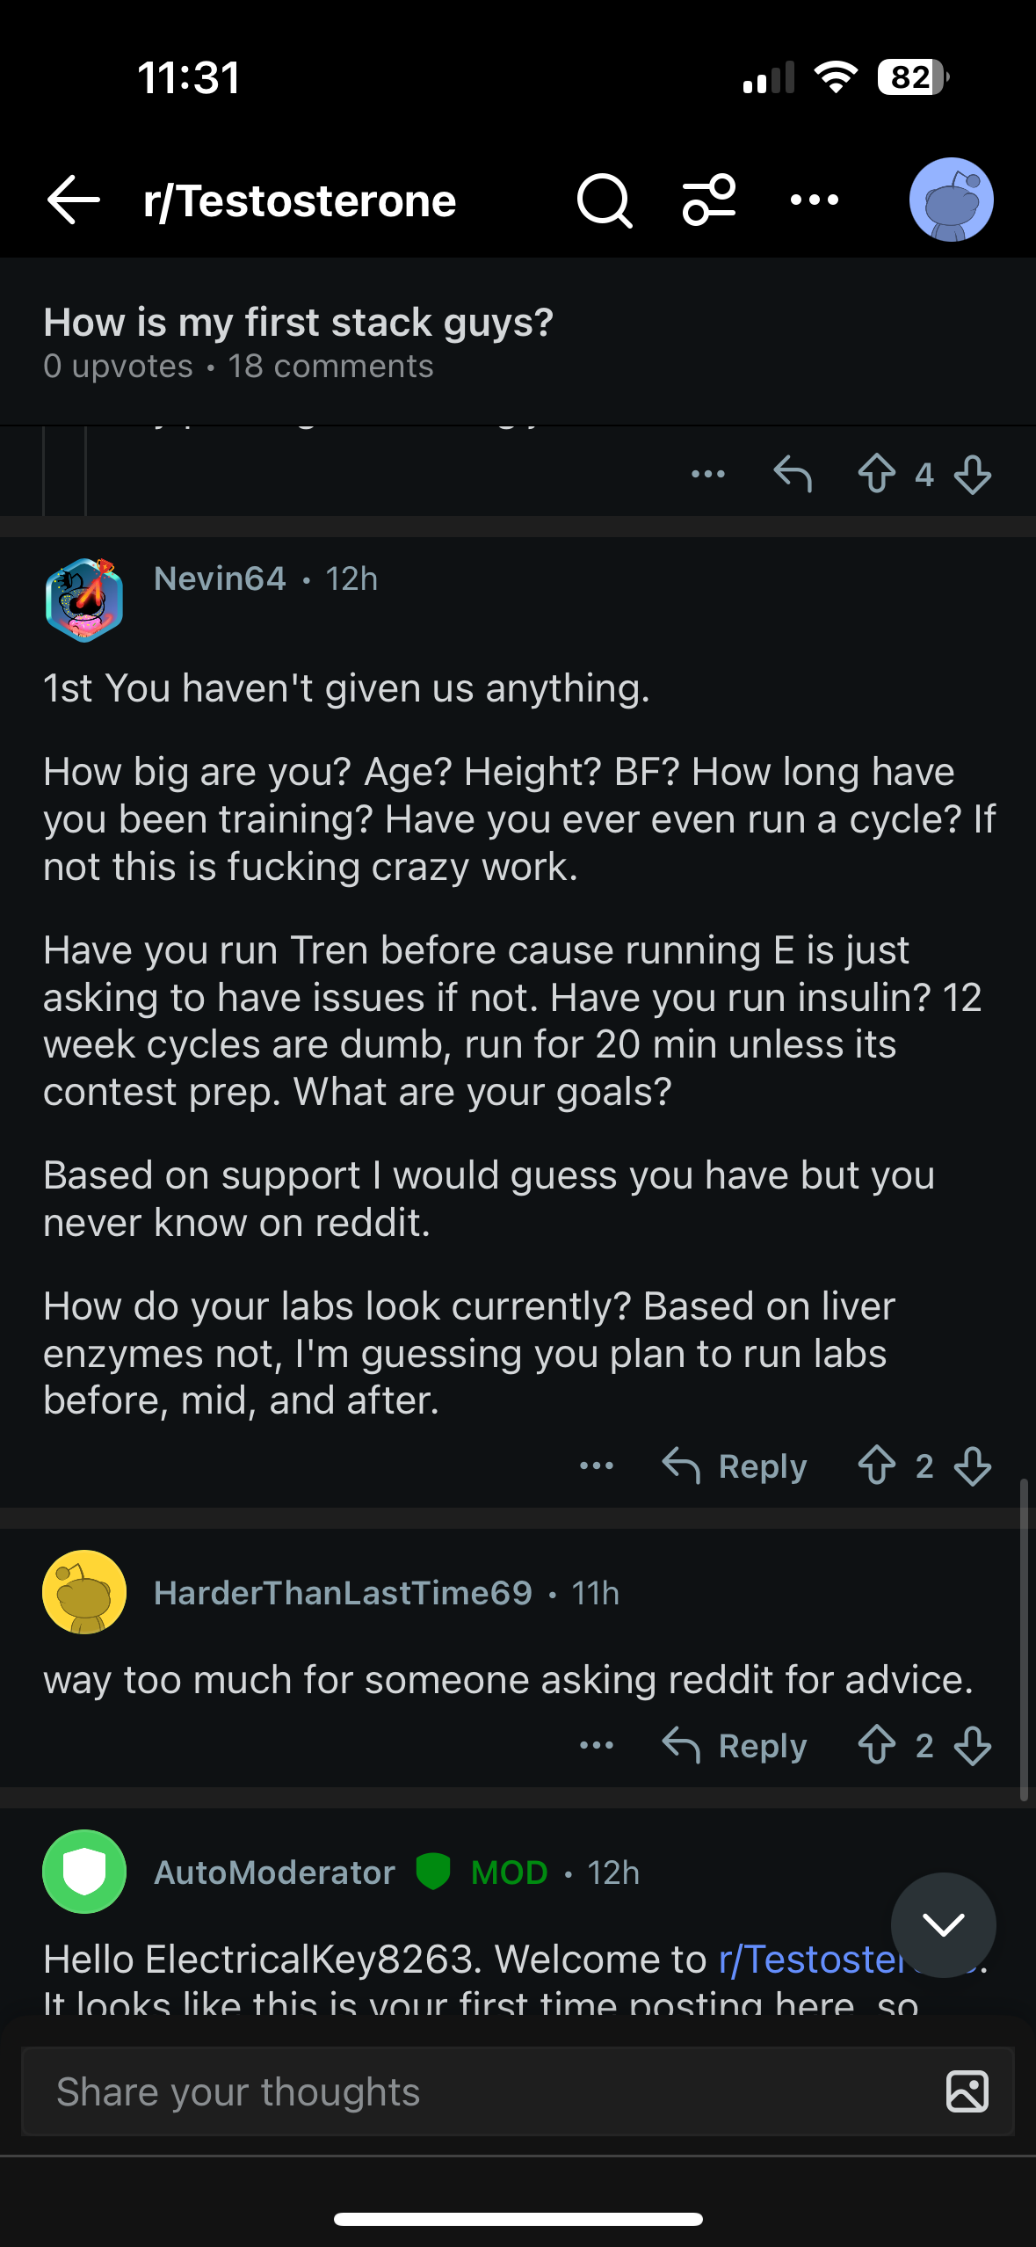Tap the back arrow in header
This screenshot has height=2247, width=1036.
[74, 200]
